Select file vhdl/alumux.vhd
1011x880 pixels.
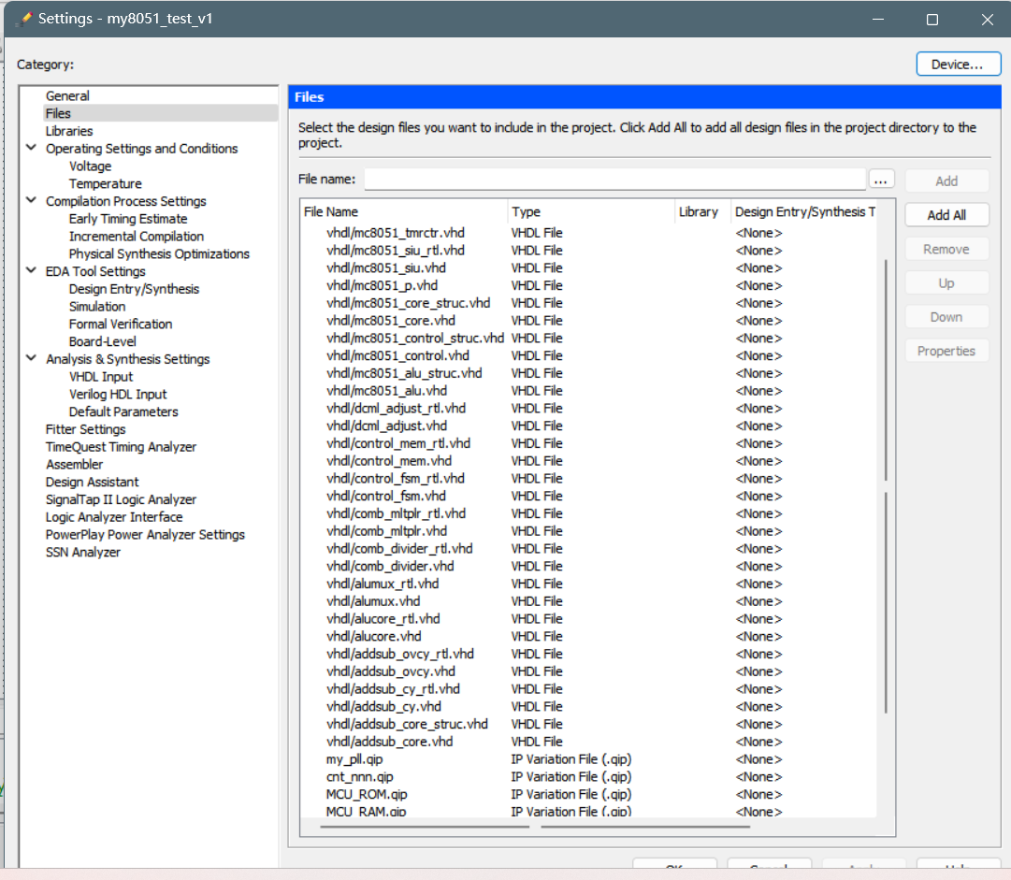tap(373, 601)
